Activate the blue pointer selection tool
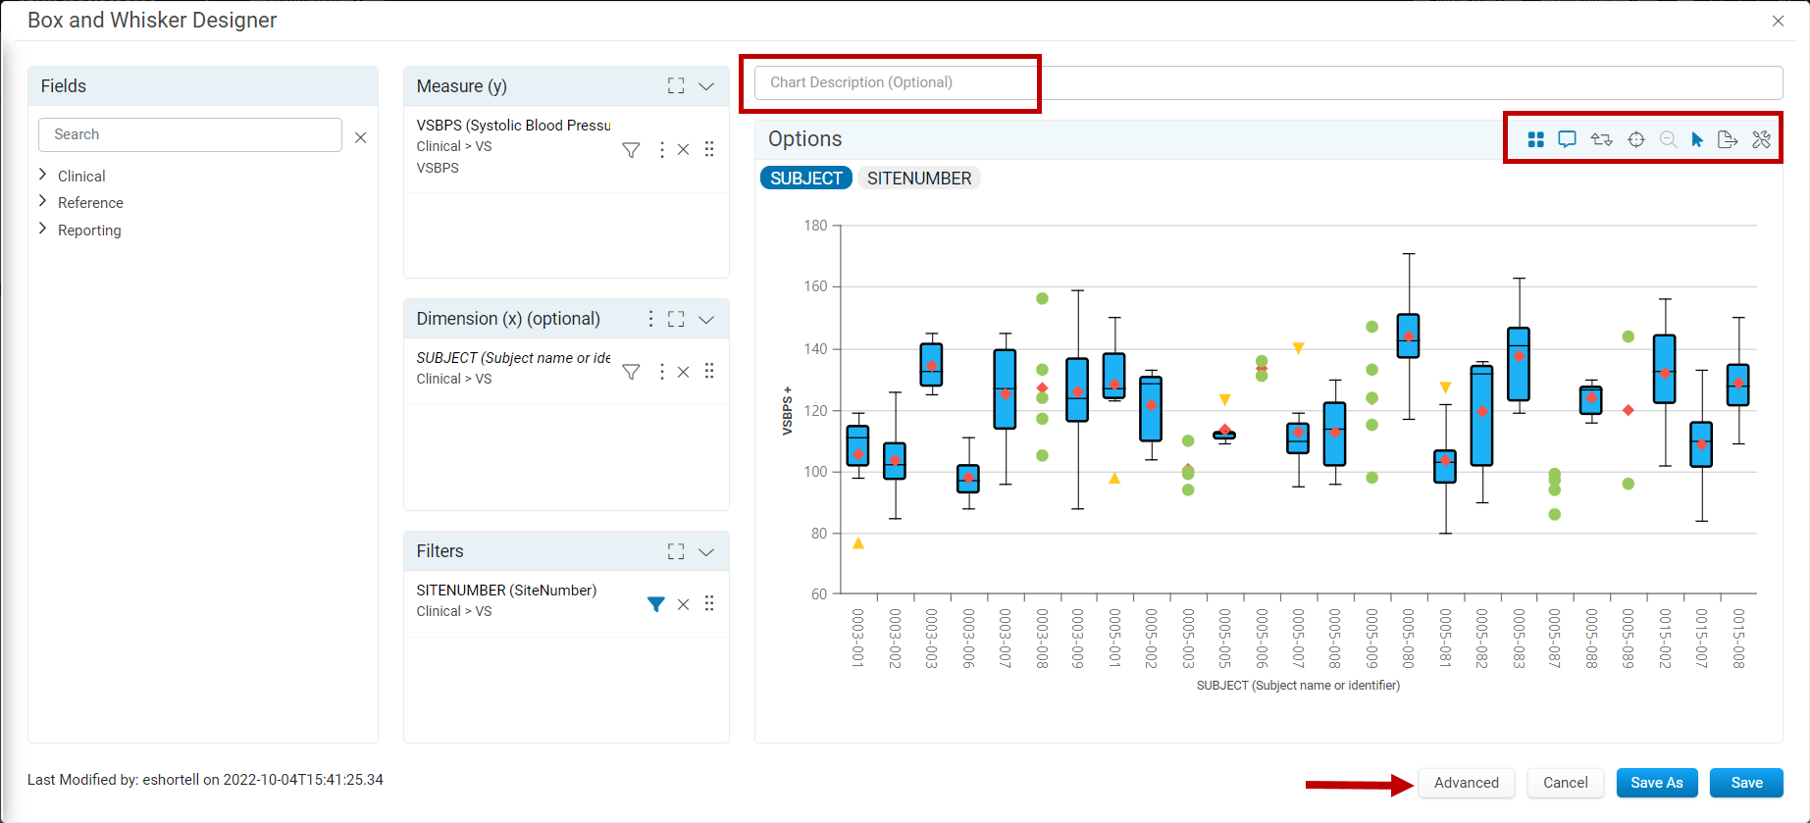 coord(1697,139)
